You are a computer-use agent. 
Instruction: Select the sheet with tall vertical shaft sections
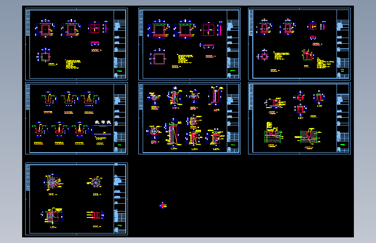coord(190,118)
